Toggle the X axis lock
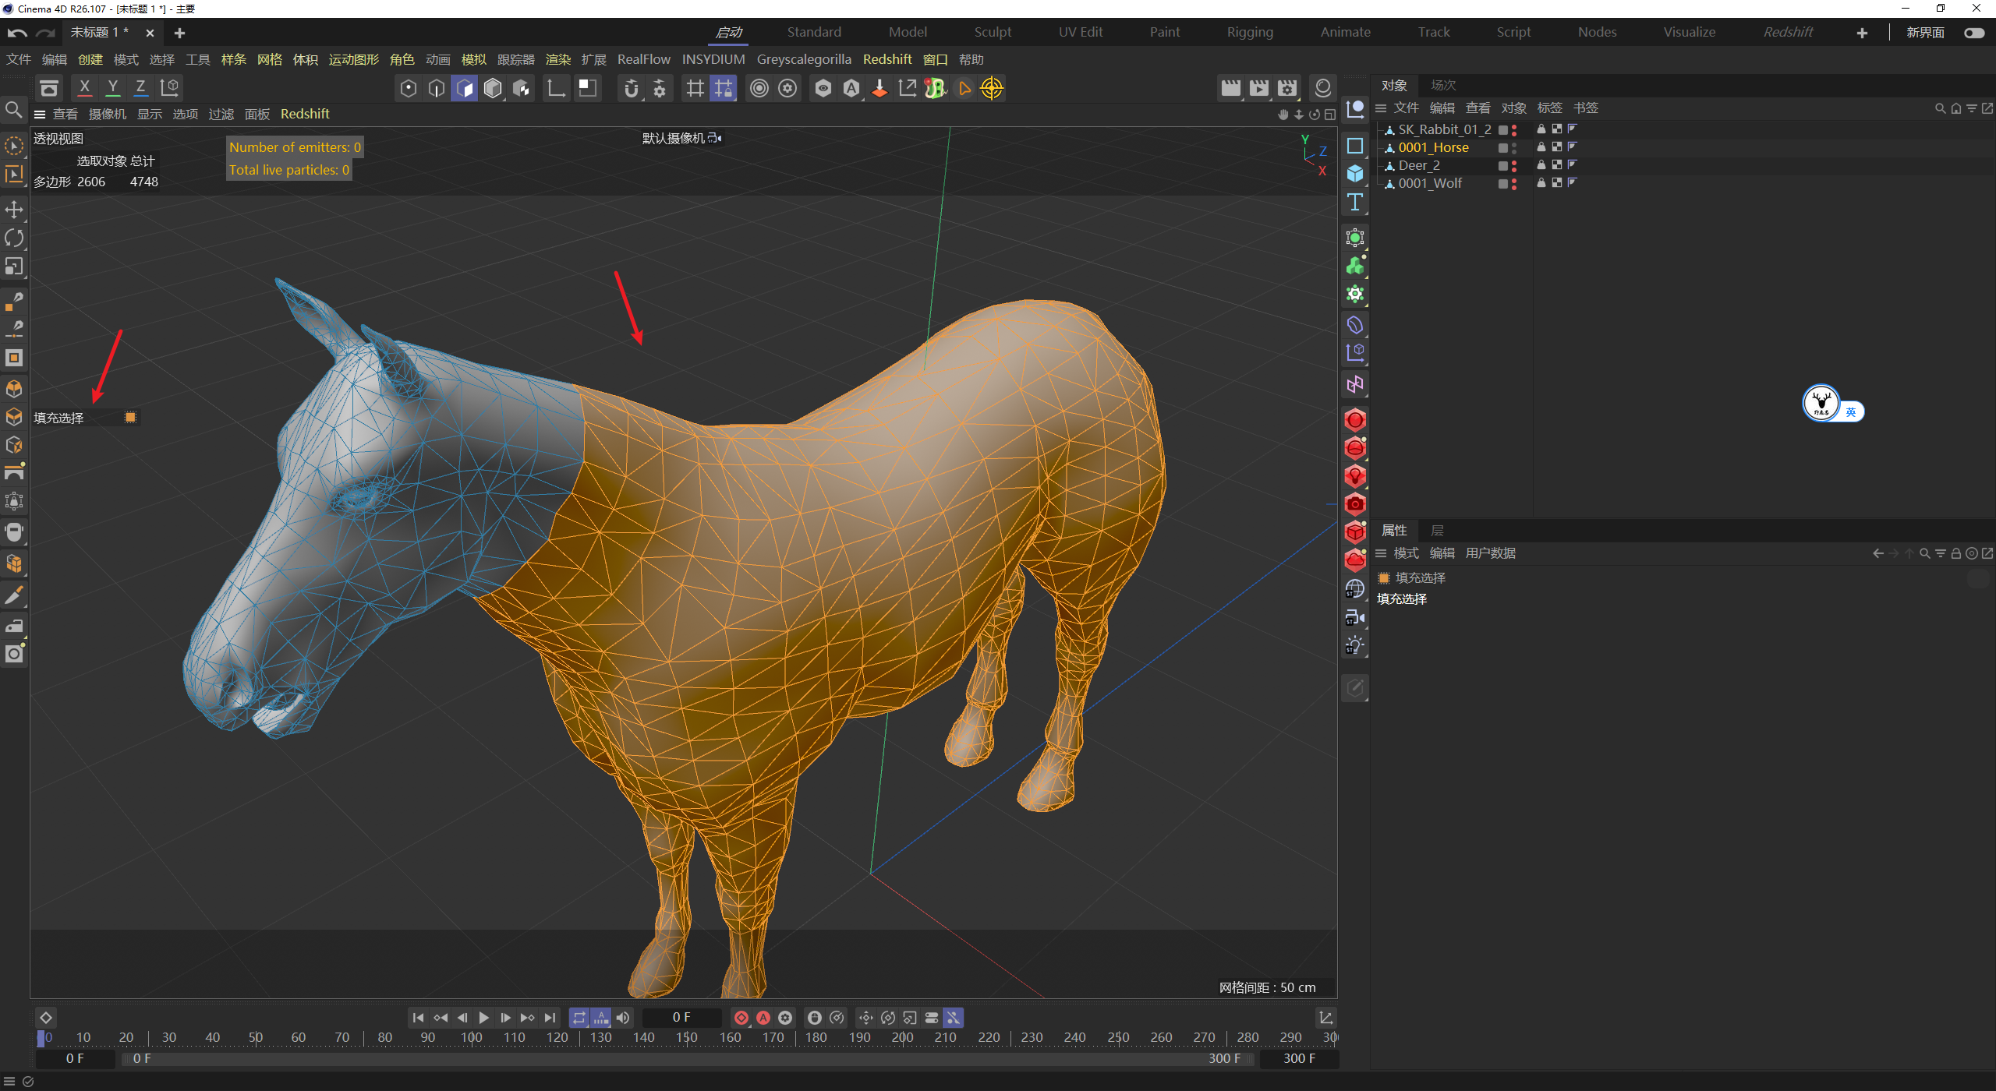Screen dimensions: 1996x1091 [x=84, y=87]
